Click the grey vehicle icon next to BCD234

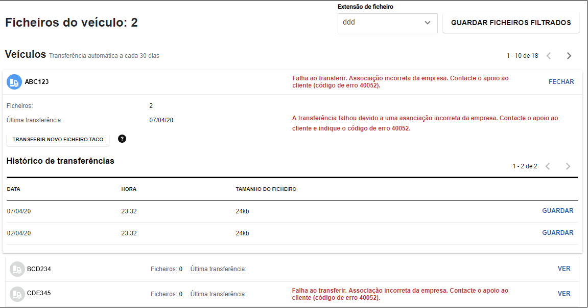pos(17,269)
